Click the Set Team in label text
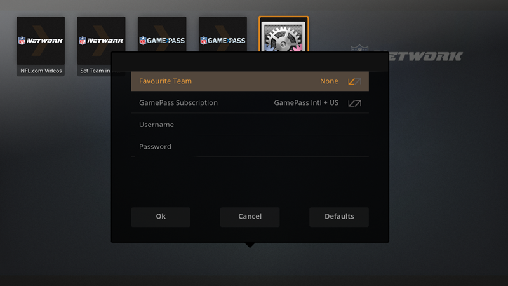 (95, 71)
